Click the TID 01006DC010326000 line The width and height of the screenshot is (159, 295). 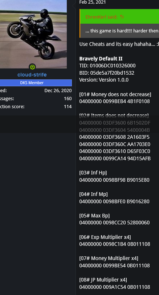(x=107, y=66)
